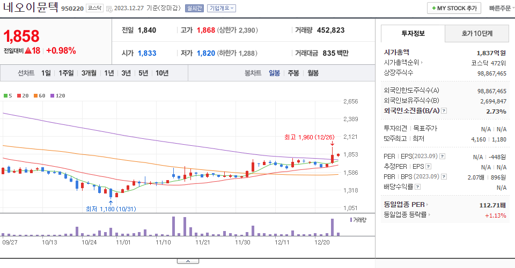Viewport: 515px width, 268px height.
Task: Click purple 거래량 volume legend marker
Action: pyautogui.click(x=351, y=220)
